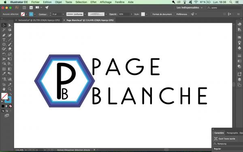The height and width of the screenshot is (152, 243).
Task: Select the Curvature tool
Action: (10, 35)
